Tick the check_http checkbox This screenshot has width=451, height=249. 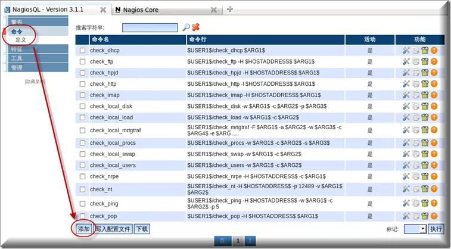[x=83, y=84]
